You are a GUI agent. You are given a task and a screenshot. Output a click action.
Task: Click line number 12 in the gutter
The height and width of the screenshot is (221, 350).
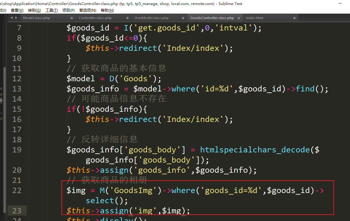(x=17, y=79)
